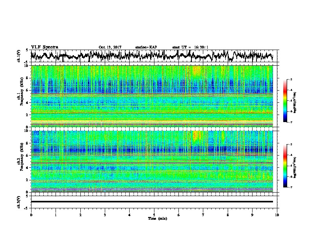Screen dimensions: 312x241
Task: Click the ch.3 flat voltage trace
Action: [x=152, y=202]
